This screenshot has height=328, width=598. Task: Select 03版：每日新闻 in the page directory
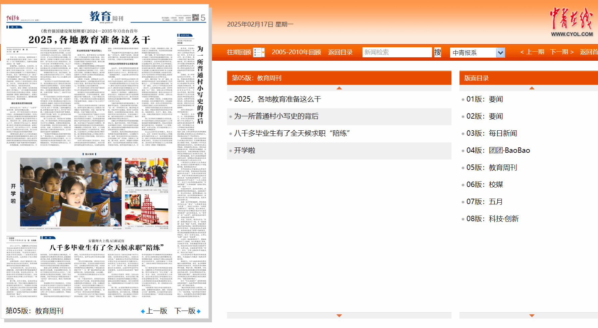point(492,133)
